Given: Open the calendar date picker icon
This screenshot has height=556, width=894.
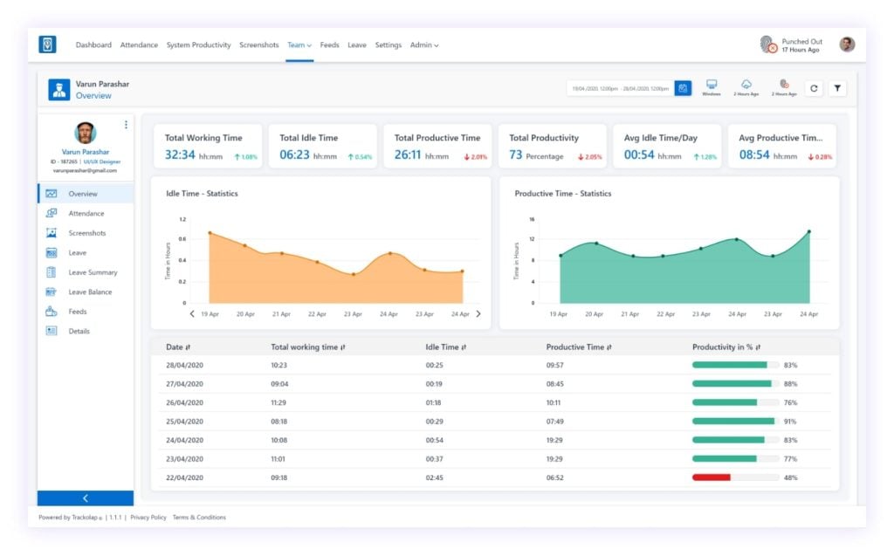Looking at the screenshot, I should pyautogui.click(x=683, y=88).
